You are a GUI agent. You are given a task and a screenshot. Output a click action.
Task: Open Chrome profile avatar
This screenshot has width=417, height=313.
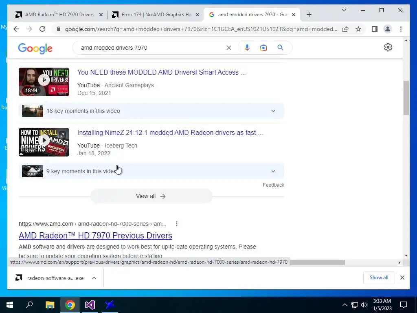[388, 29]
